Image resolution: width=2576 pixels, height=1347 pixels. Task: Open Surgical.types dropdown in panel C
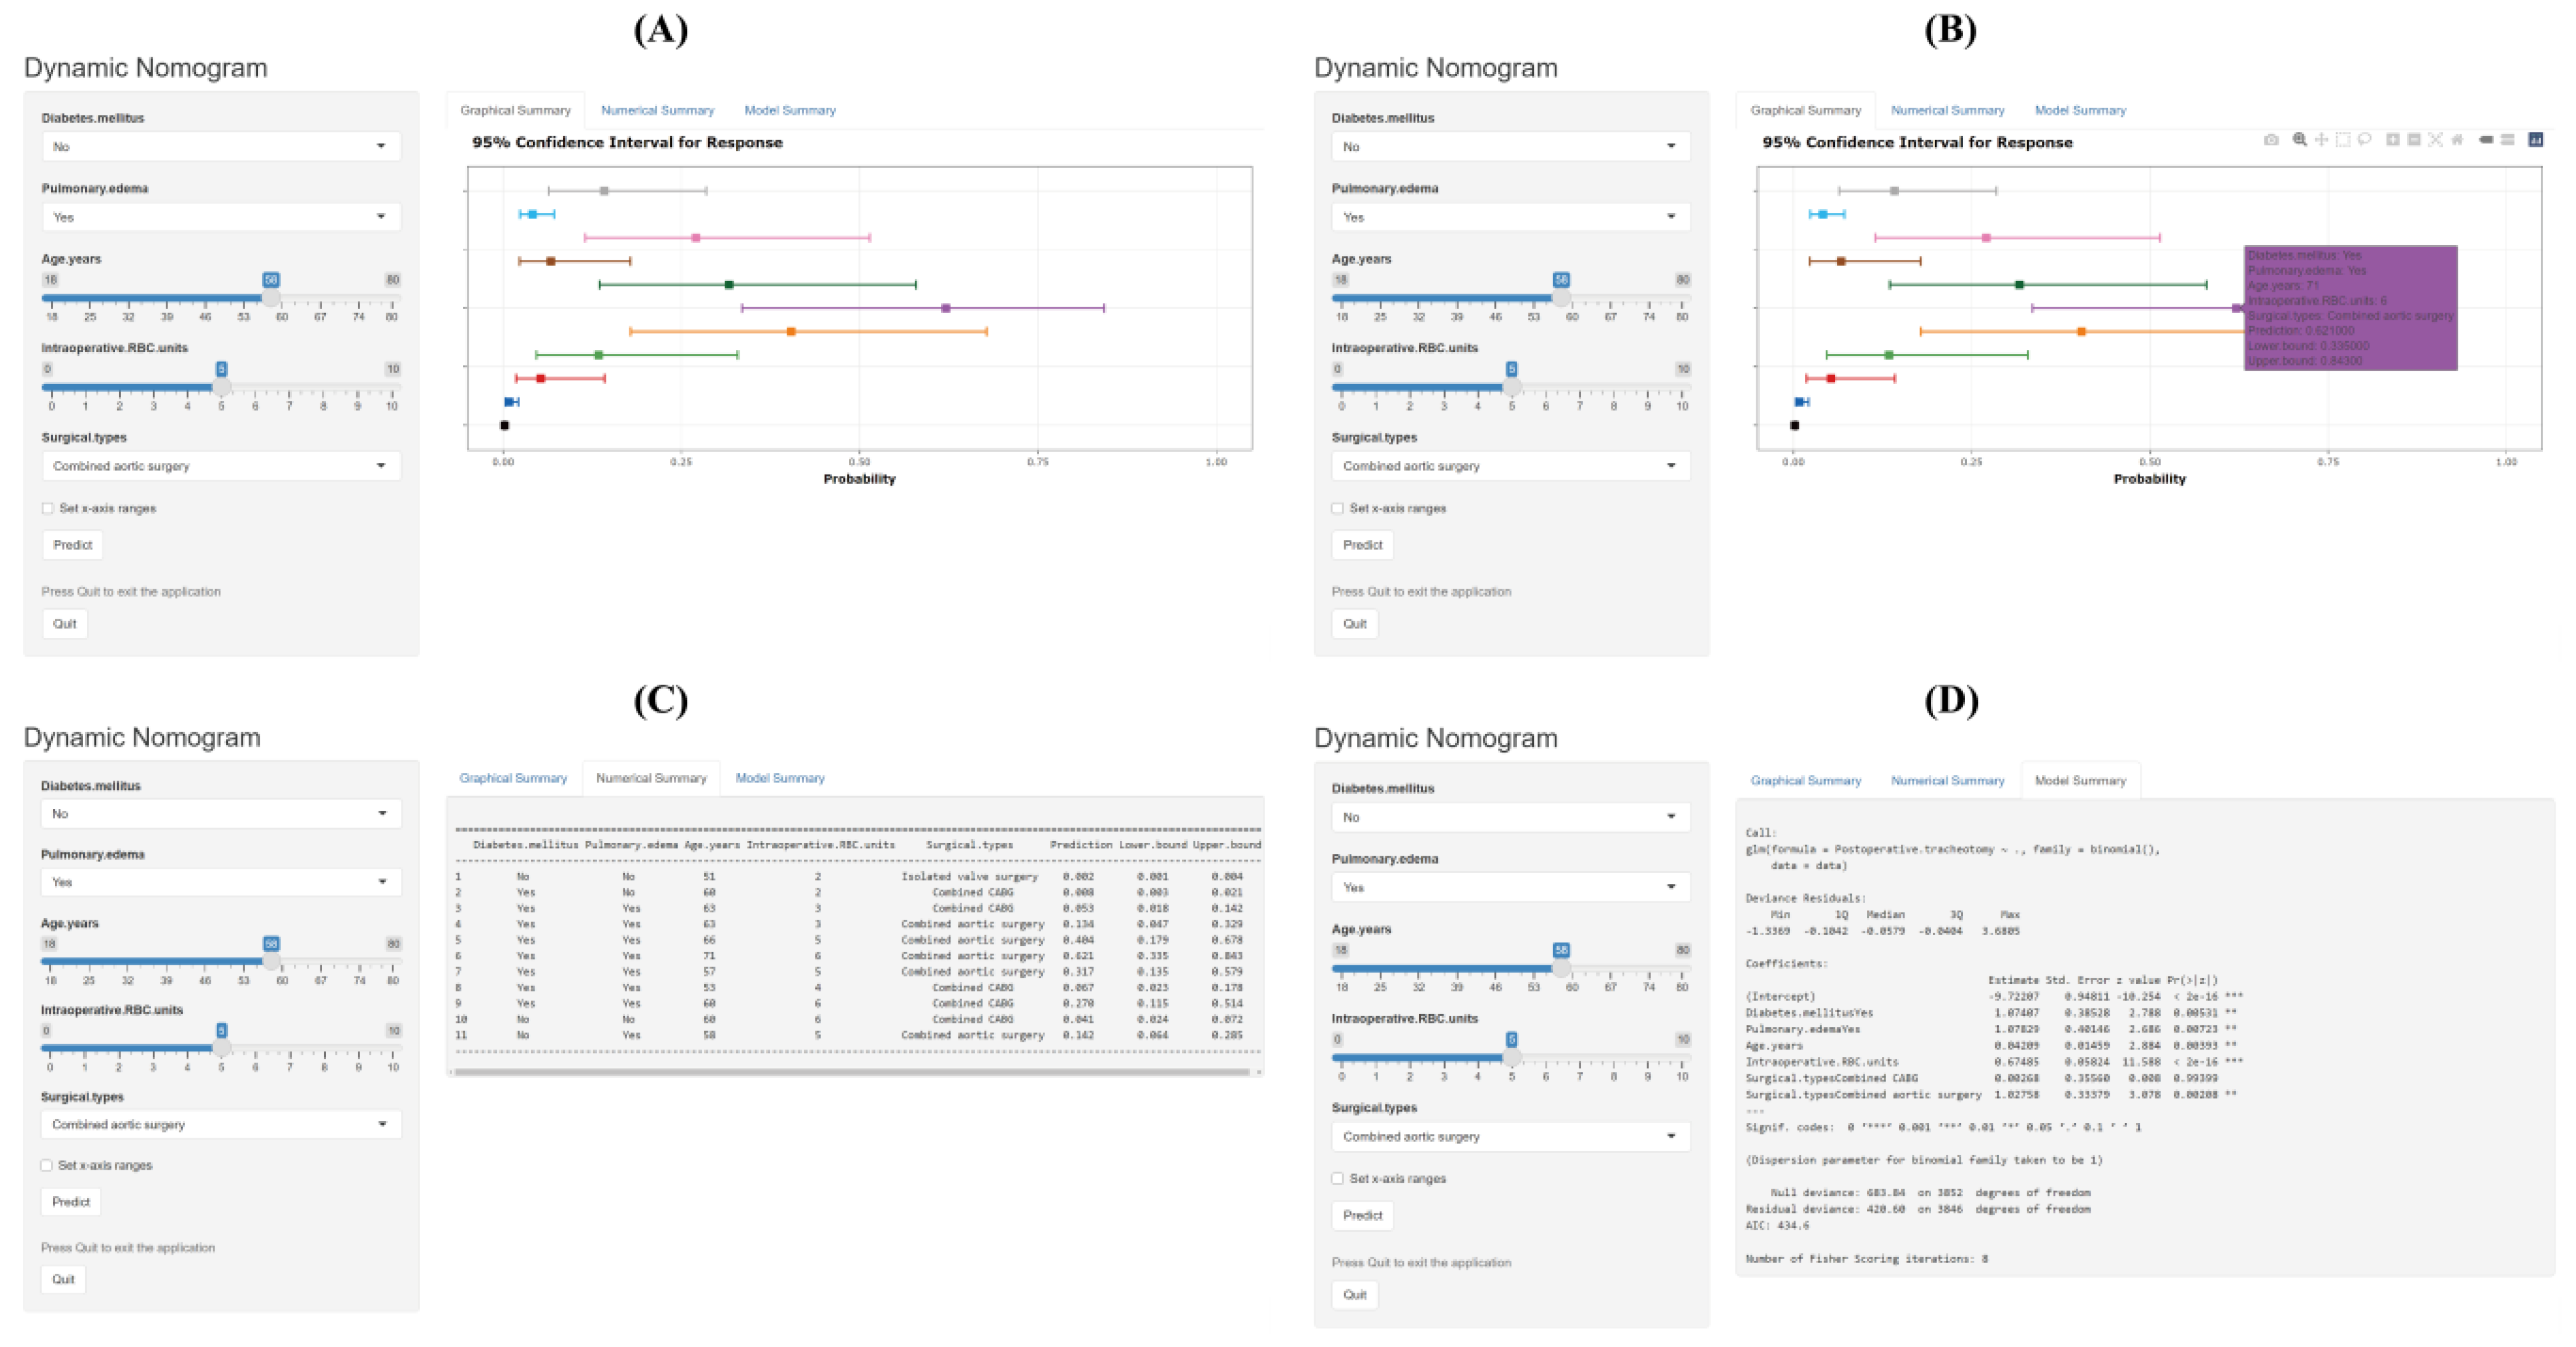point(221,1125)
